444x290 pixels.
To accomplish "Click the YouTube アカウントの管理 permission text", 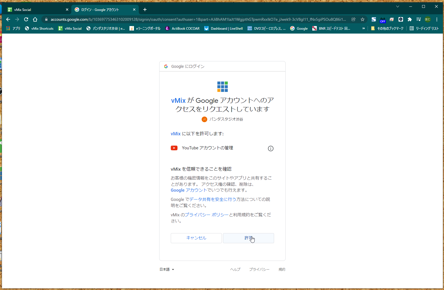I will pos(208,148).
